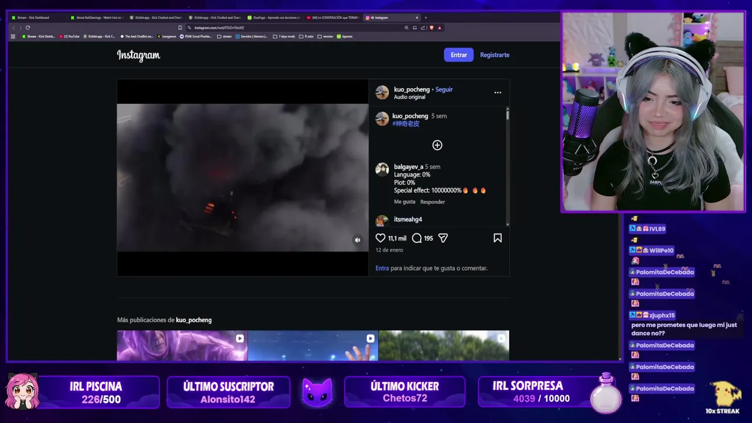Click the comments panel scrollbar
This screenshot has height=423, width=752.
(507, 115)
